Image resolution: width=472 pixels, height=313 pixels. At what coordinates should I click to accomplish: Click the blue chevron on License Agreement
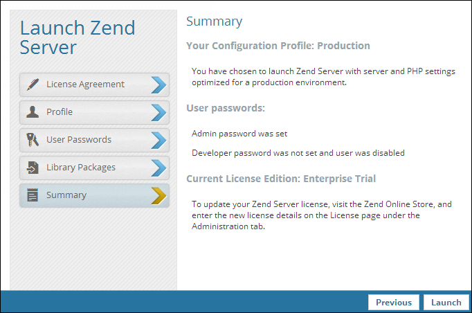158,84
